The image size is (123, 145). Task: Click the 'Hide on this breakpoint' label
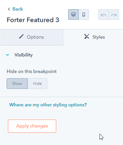click(32, 71)
